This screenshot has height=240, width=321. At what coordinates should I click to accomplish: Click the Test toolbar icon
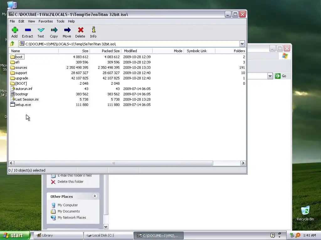coord(41,30)
